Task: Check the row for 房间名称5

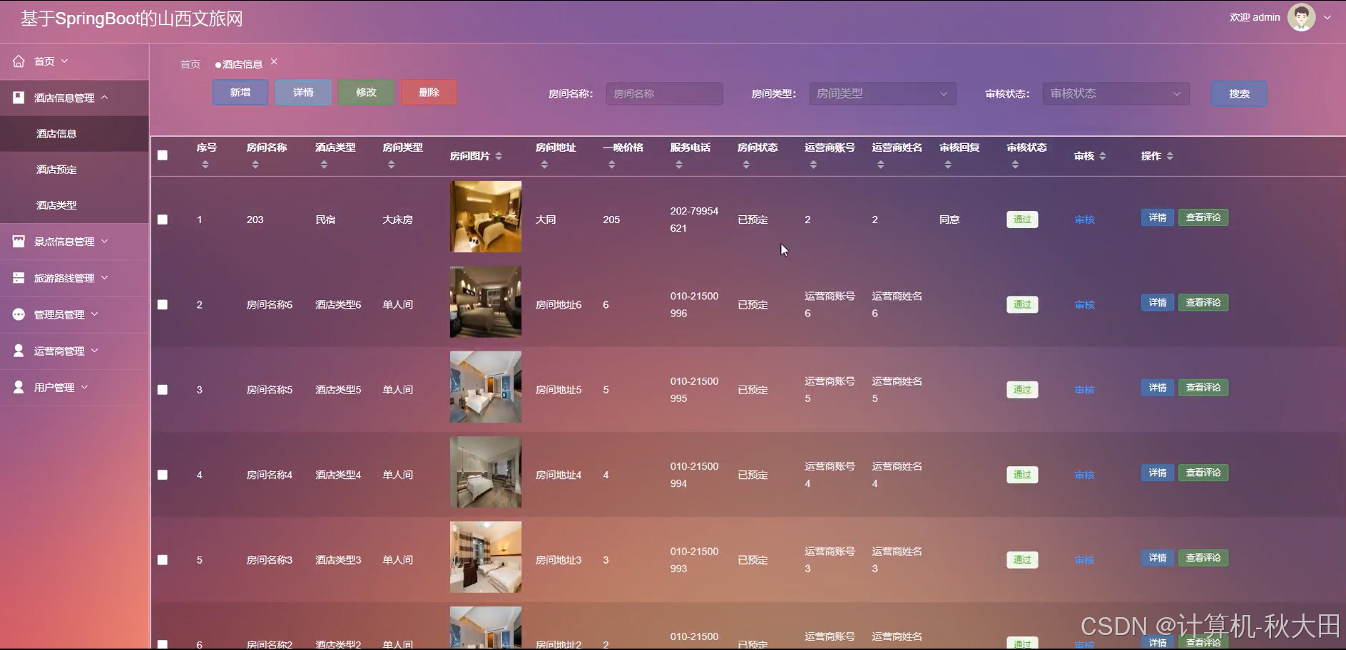Action: pos(163,390)
